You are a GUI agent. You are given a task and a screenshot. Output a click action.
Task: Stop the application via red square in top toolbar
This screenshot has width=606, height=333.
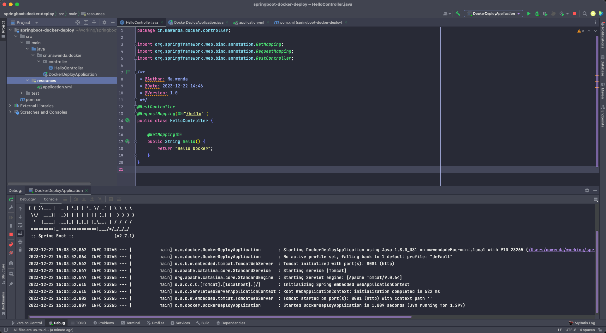coord(574,14)
